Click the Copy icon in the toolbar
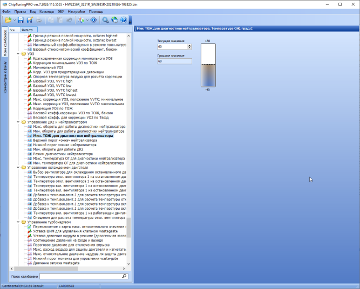This screenshot has height=289, width=360. (51, 20)
